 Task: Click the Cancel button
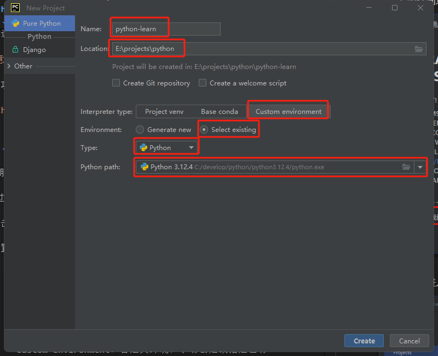(x=409, y=341)
